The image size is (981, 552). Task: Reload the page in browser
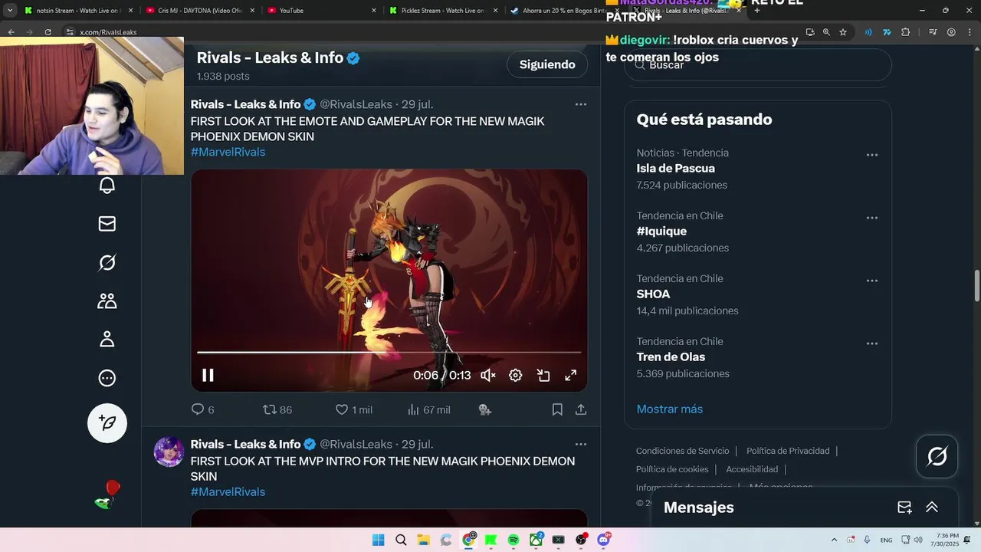[x=48, y=32]
